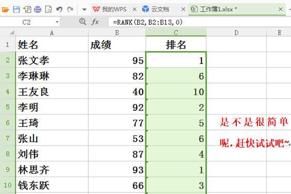Select row 7 header

(8, 138)
